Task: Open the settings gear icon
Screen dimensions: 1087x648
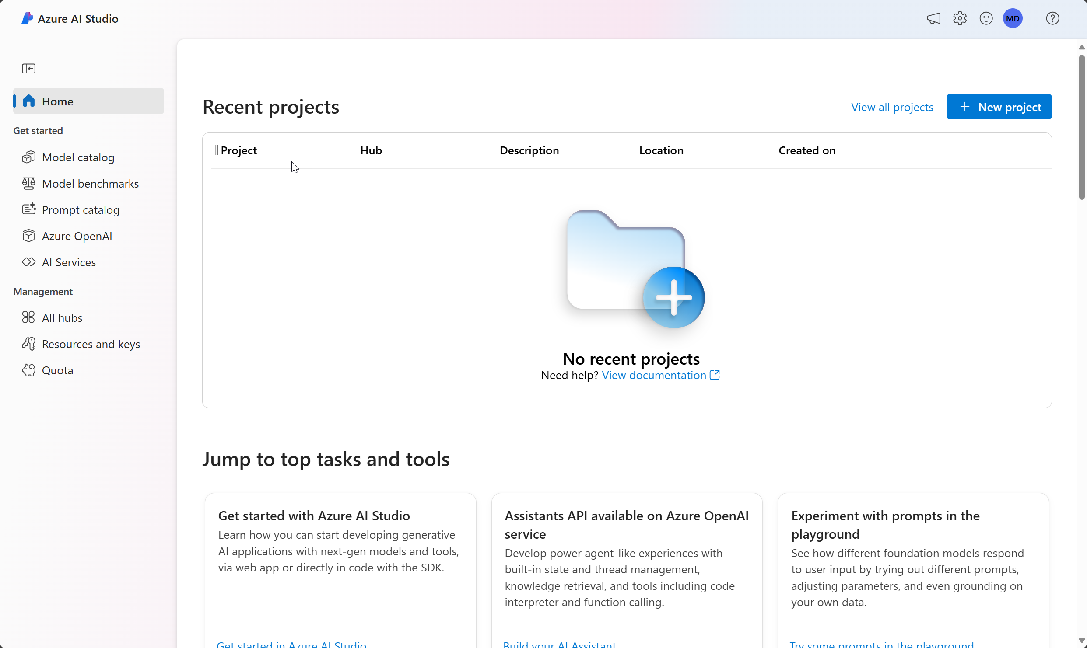Action: pyautogui.click(x=960, y=18)
